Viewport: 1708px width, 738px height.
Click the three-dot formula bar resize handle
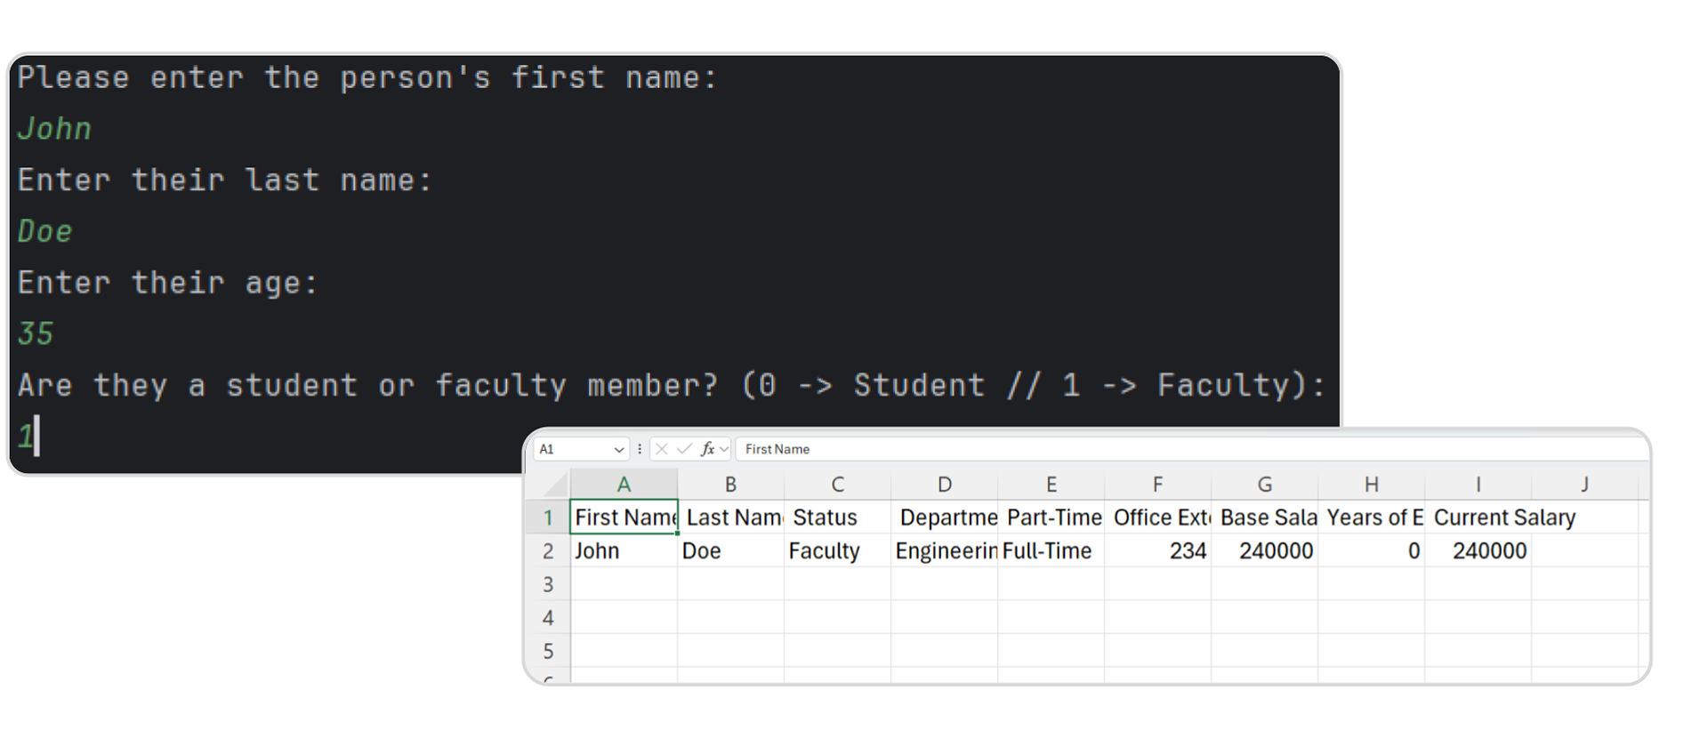point(640,449)
